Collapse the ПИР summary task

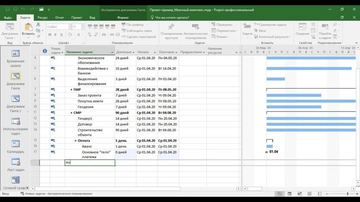click(71, 90)
